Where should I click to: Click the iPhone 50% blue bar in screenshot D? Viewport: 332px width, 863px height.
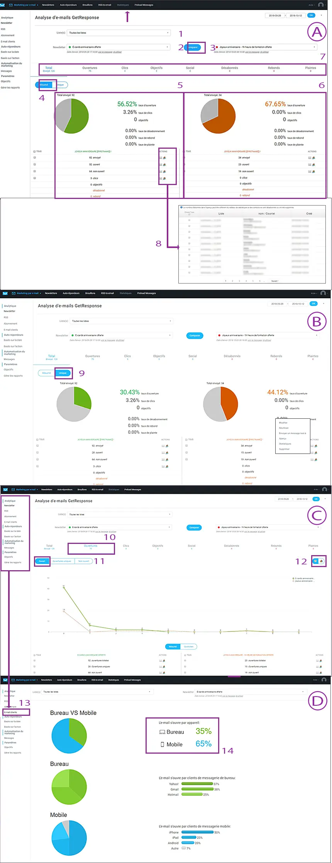click(198, 832)
